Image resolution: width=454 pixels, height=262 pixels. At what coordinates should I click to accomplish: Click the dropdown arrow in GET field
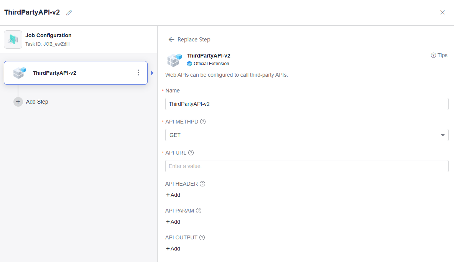[443, 135]
